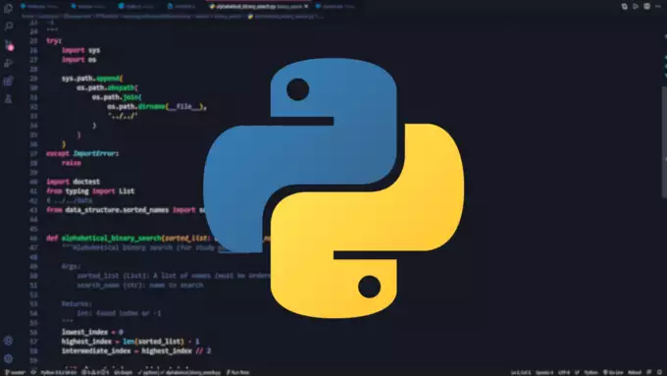Change file encoding via UTF-8 indicator
Image resolution: width=667 pixels, height=376 pixels.
564,373
